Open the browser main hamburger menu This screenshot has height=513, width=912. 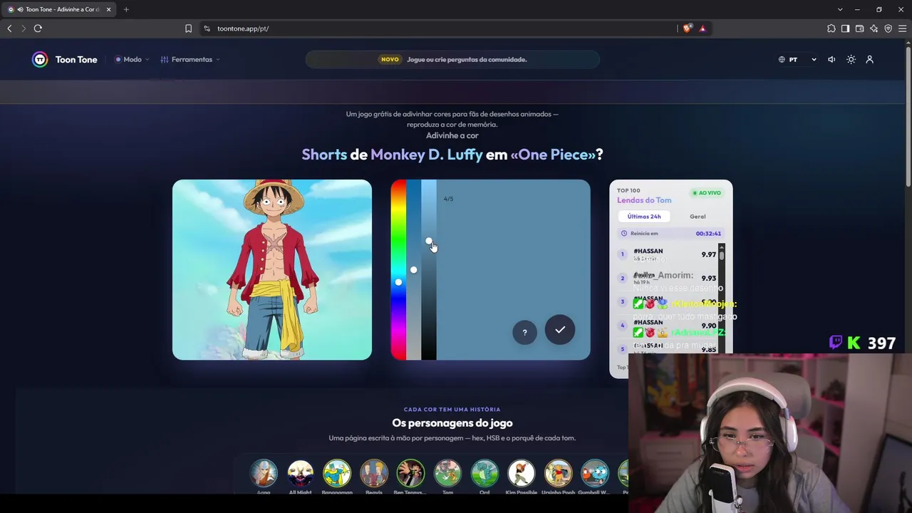point(902,28)
